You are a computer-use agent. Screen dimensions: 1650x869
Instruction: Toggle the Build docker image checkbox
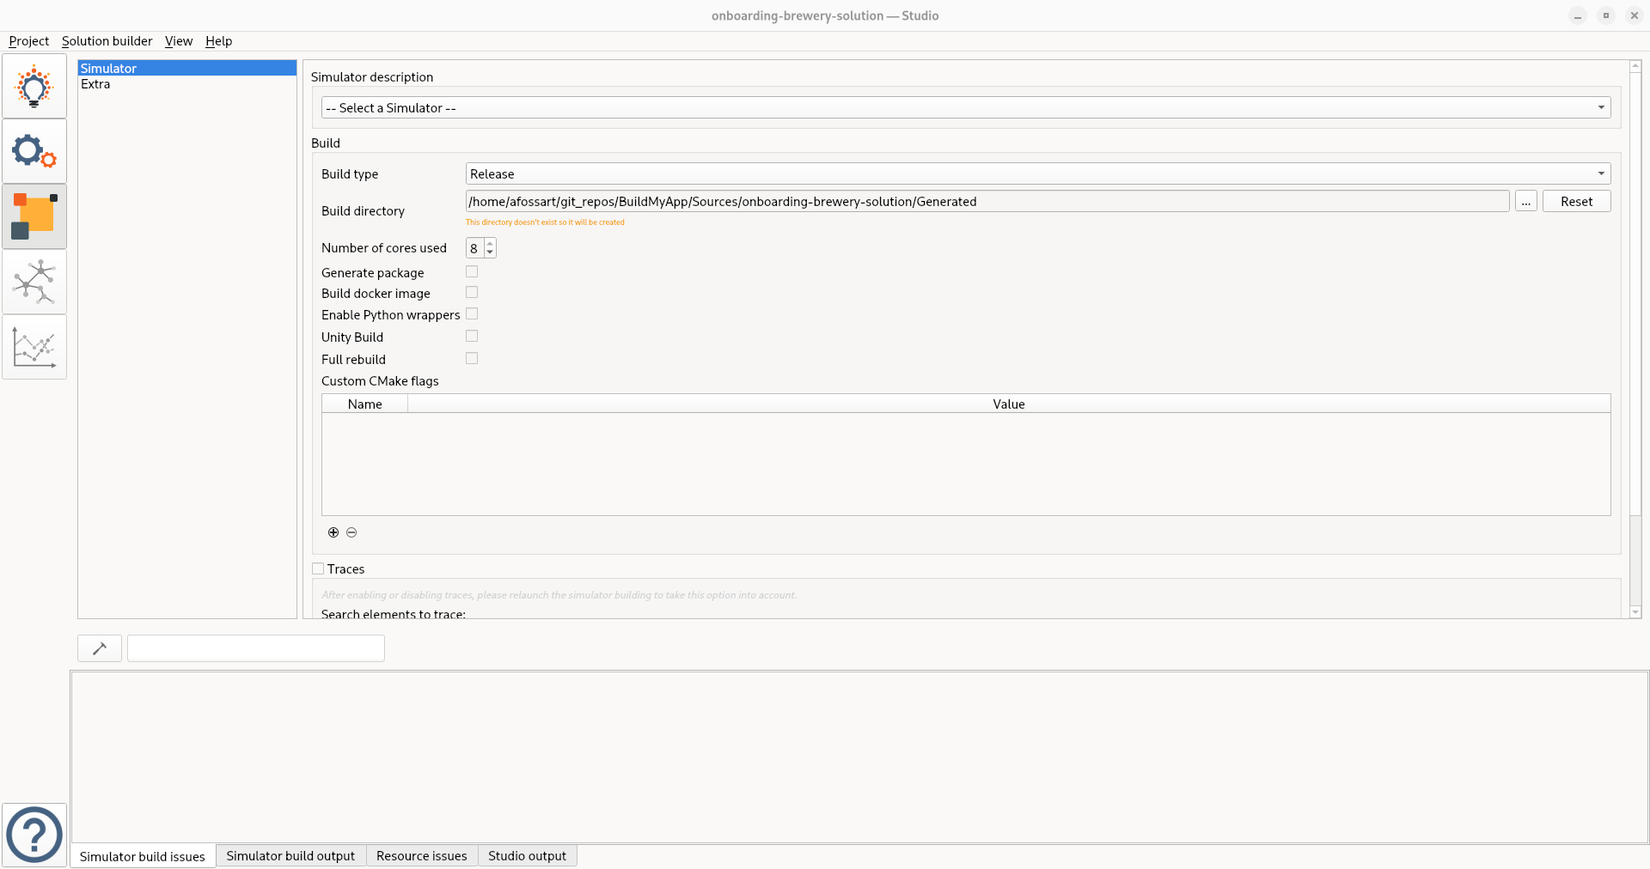click(472, 293)
